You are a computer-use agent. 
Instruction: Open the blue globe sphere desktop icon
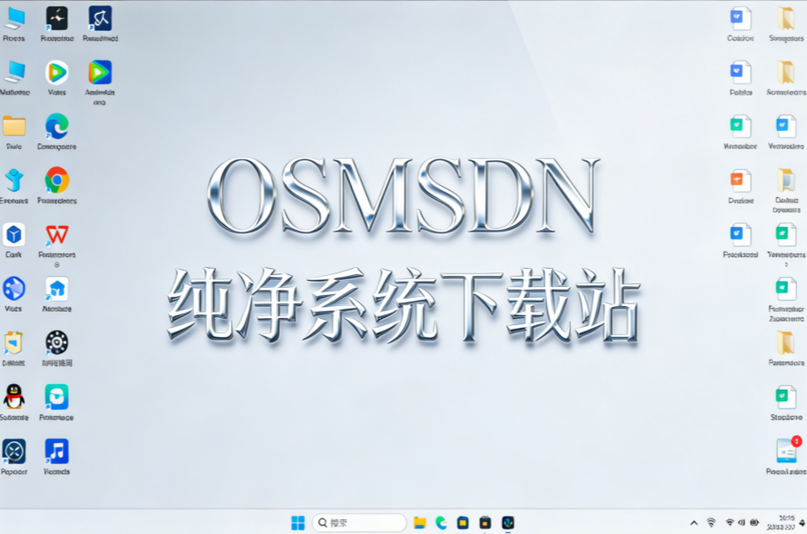[14, 289]
